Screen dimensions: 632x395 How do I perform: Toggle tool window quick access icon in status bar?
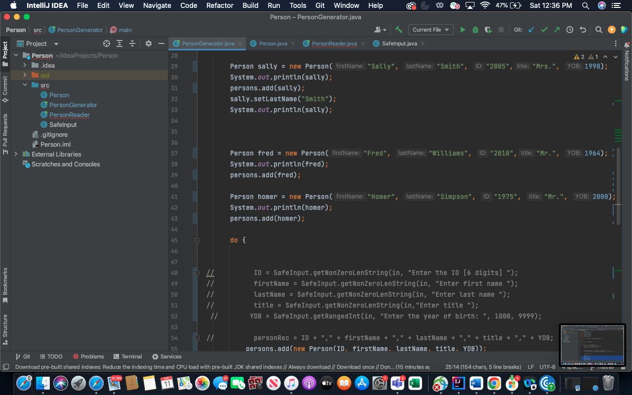[5, 367]
